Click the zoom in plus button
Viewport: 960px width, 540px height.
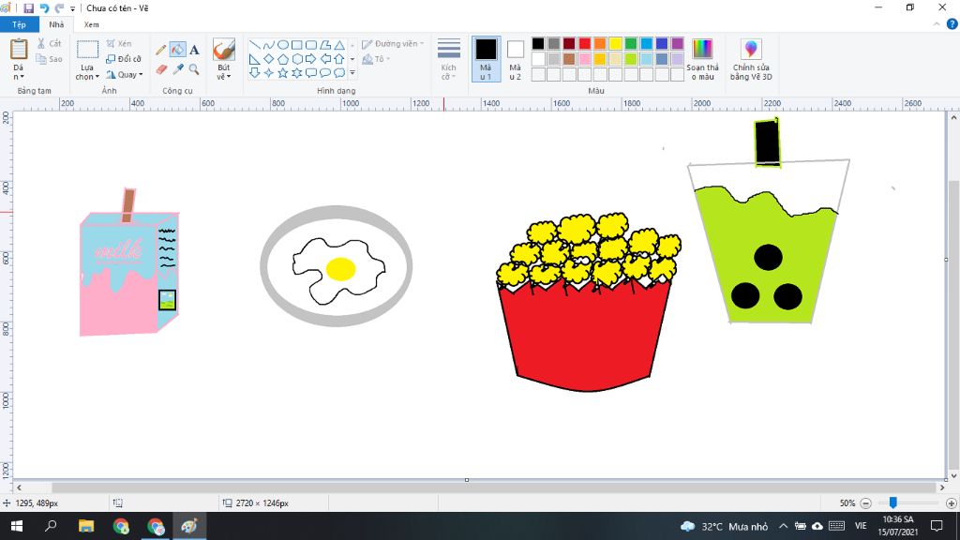[952, 502]
